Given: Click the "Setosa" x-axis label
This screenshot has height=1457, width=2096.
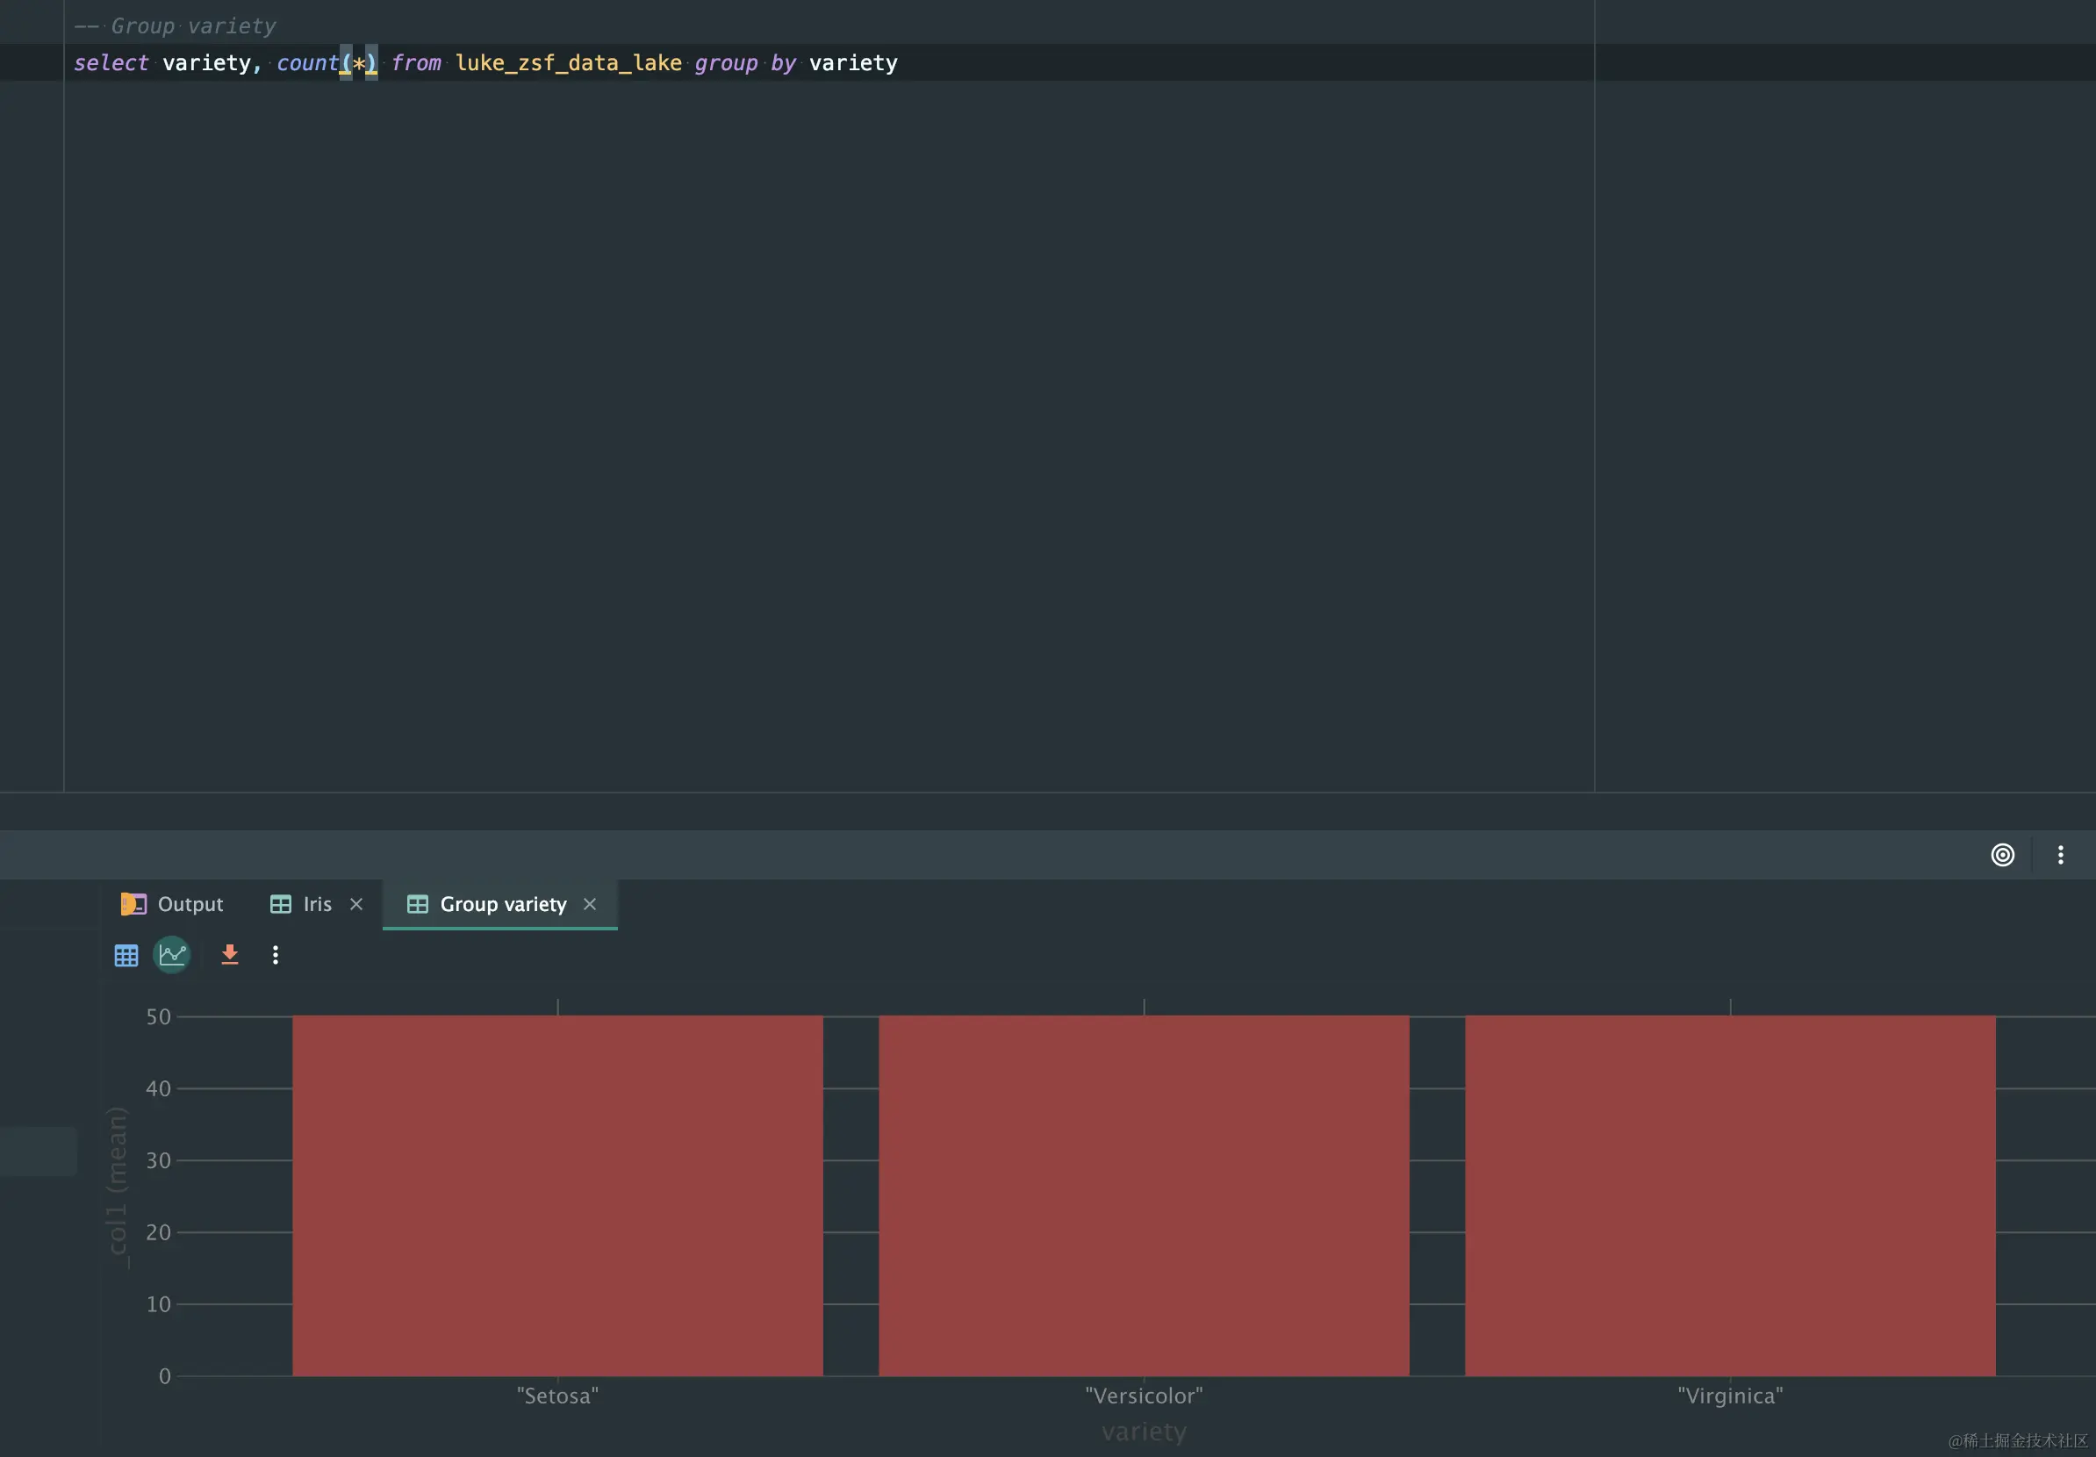Looking at the screenshot, I should tap(556, 1395).
